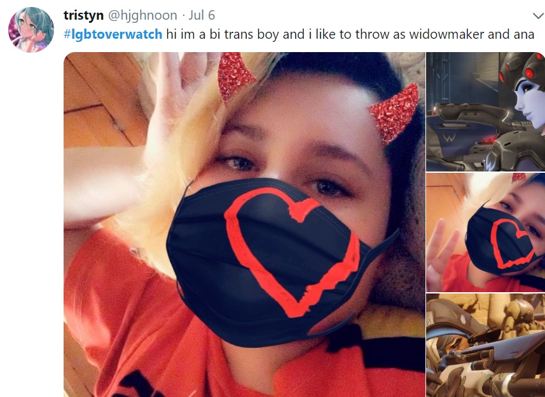
Task: Expand the tweet options chevron menu
Action: [x=538, y=16]
